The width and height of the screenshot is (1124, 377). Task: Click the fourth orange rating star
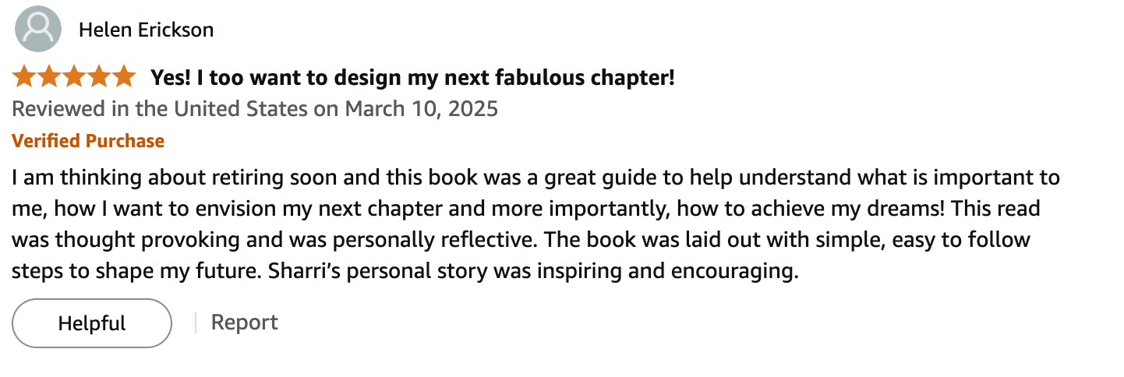pos(99,77)
